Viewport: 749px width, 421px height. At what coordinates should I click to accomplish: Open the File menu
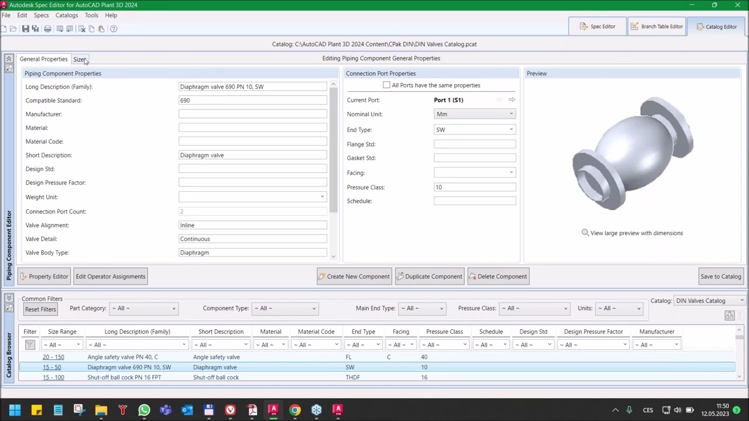click(x=6, y=15)
